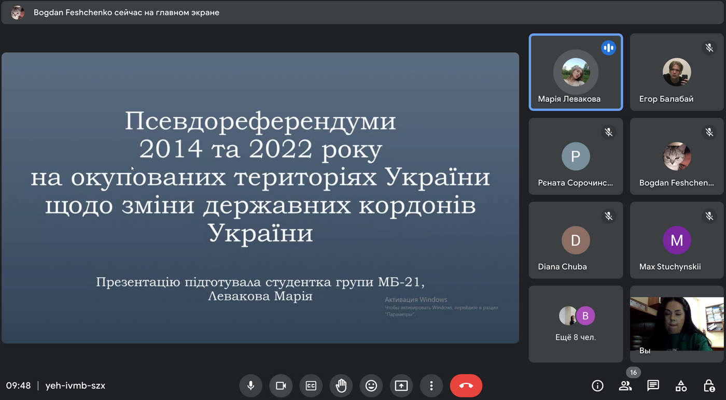Open the meeting details info icon
726x400 pixels.
pyautogui.click(x=597, y=385)
